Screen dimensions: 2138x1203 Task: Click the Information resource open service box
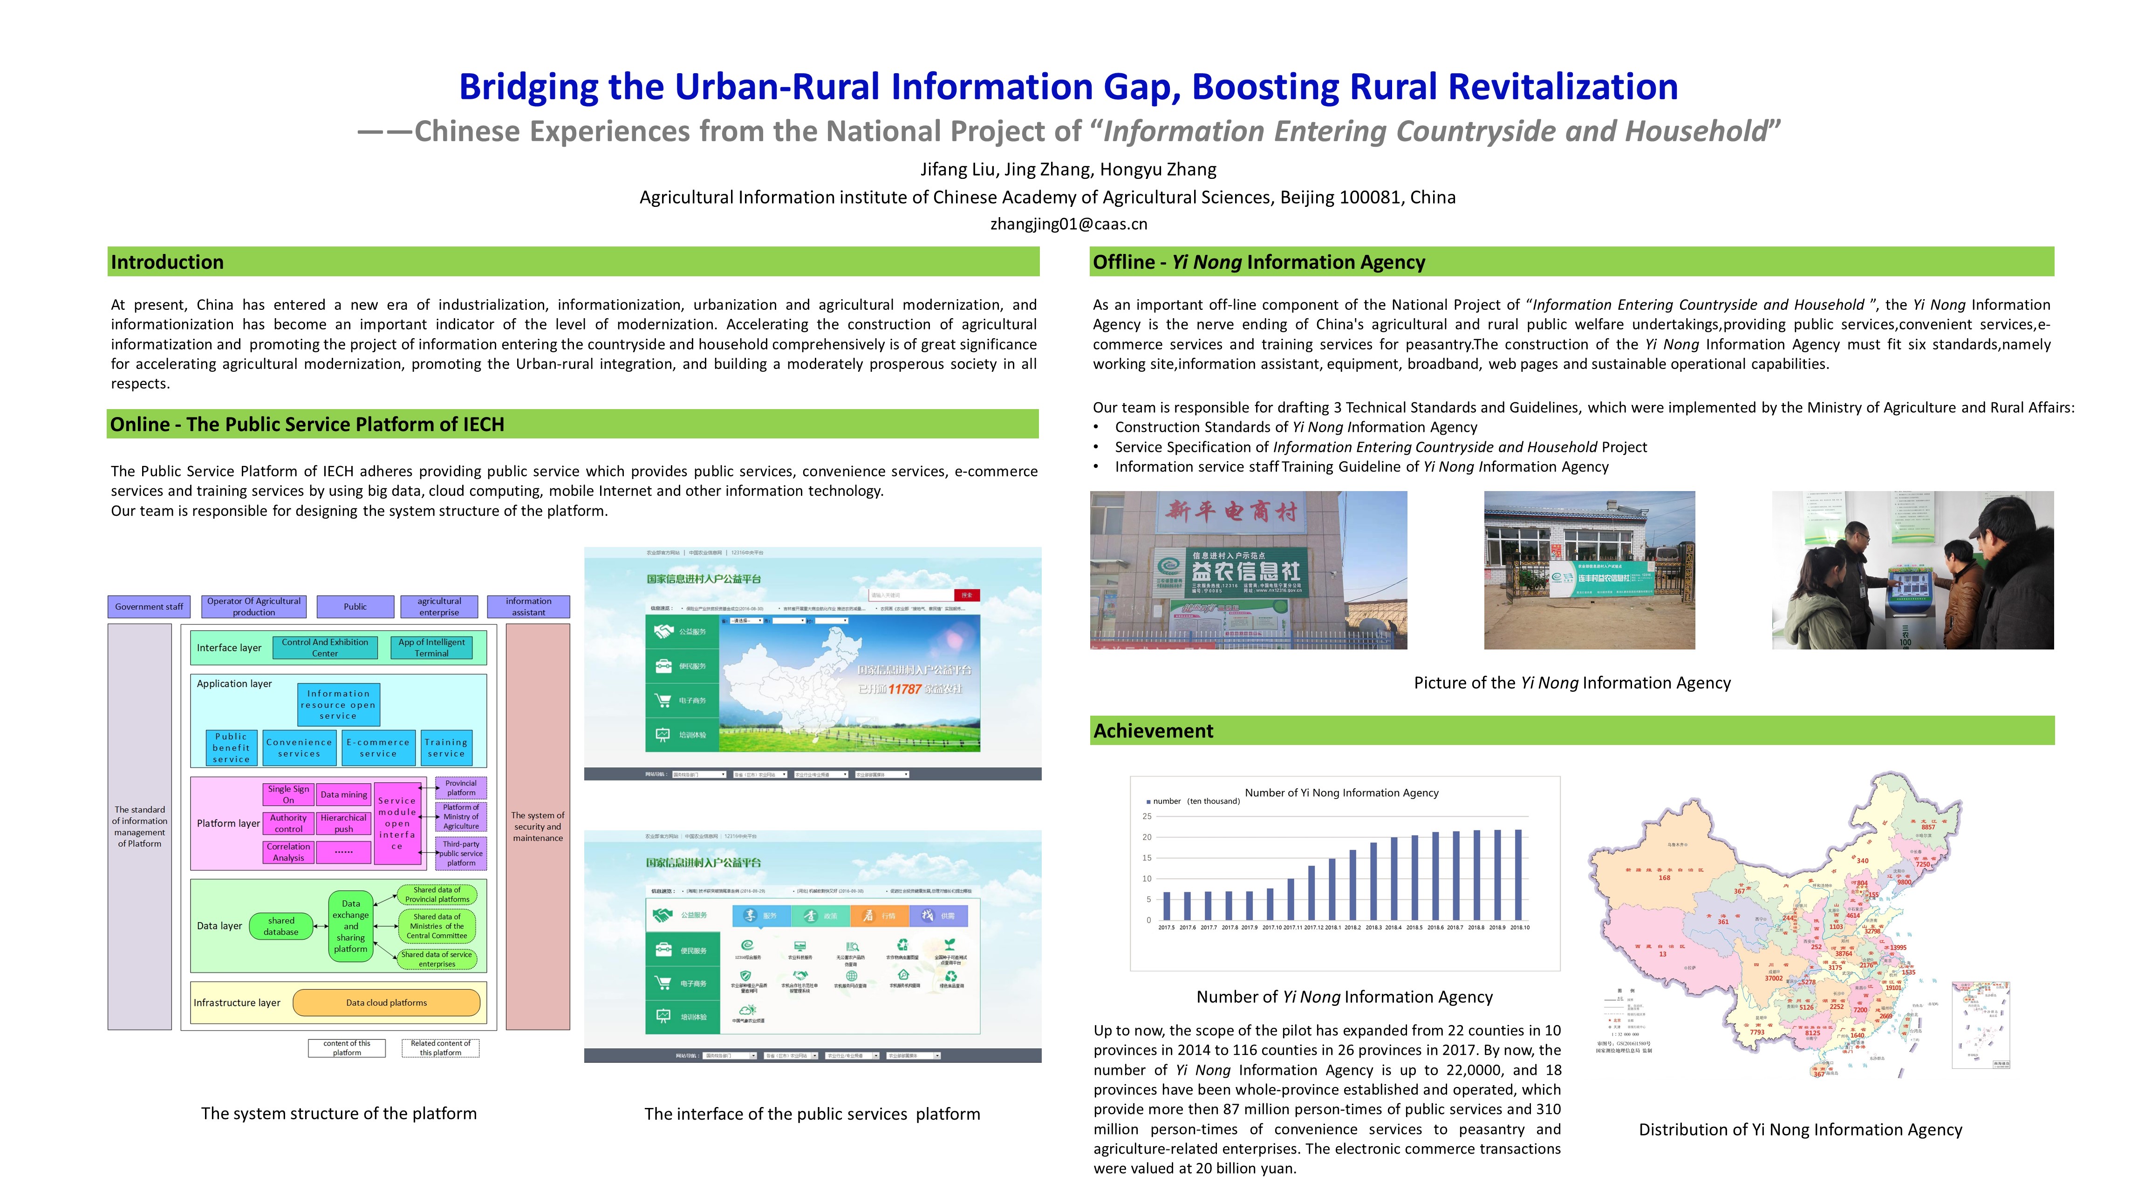click(x=339, y=705)
